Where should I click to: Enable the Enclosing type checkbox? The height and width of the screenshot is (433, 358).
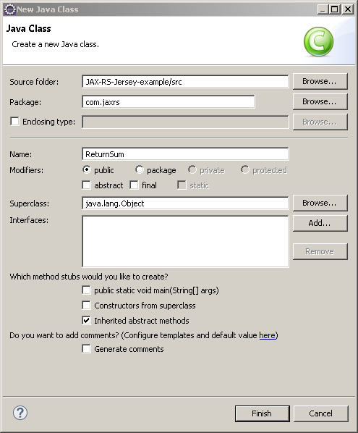14,121
